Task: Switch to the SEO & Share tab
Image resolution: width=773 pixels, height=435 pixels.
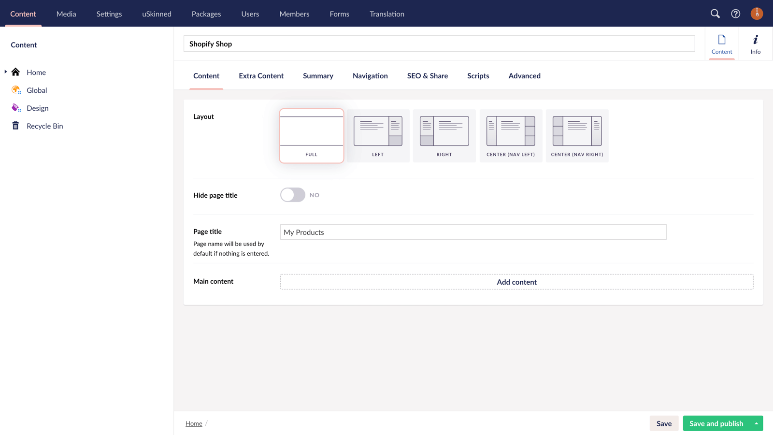Action: click(x=428, y=76)
